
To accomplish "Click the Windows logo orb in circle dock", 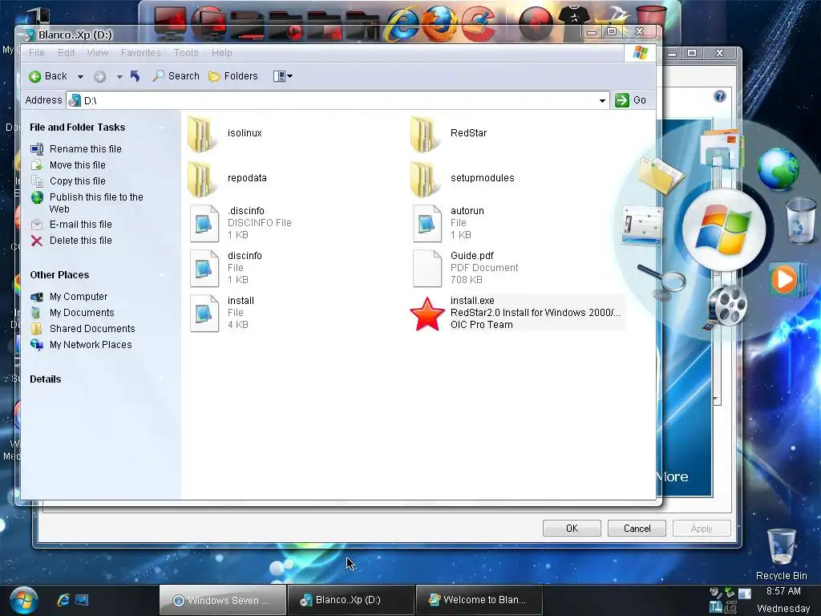I will pyautogui.click(x=724, y=231).
